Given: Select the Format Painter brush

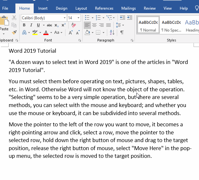Looking at the screenshot, I should coord(14,32).
